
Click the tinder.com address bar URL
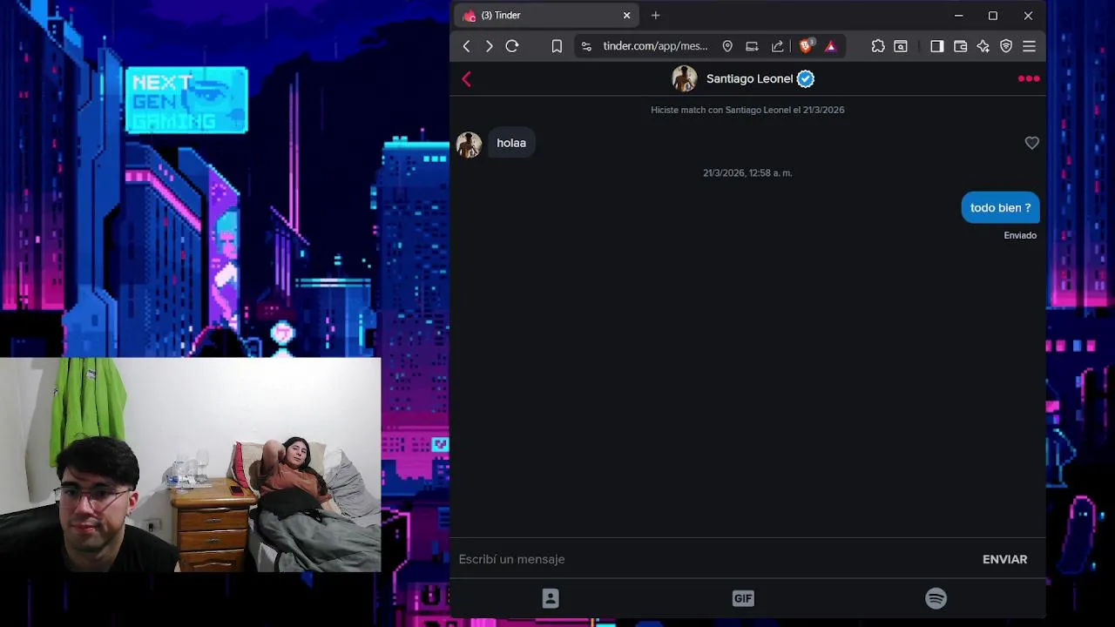coord(655,46)
